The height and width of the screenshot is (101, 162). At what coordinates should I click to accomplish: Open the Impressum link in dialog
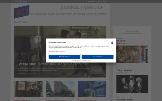63,51
